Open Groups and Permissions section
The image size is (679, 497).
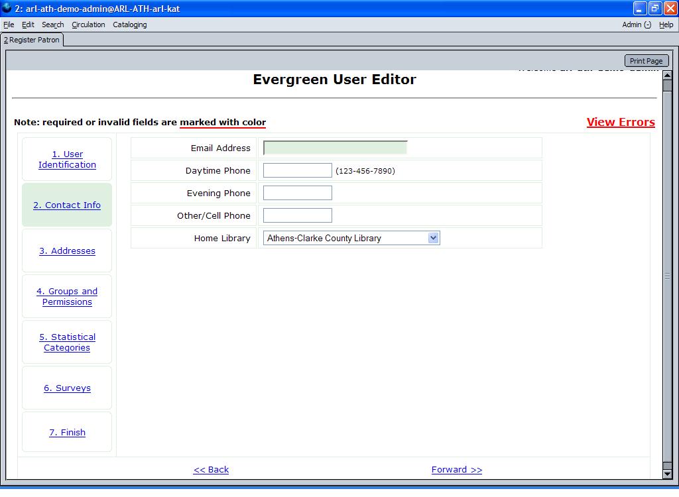pos(67,297)
